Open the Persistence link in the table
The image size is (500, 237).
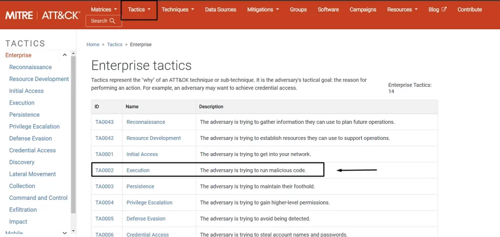coord(140,186)
